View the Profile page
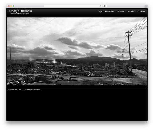 [x=131, y=12]
